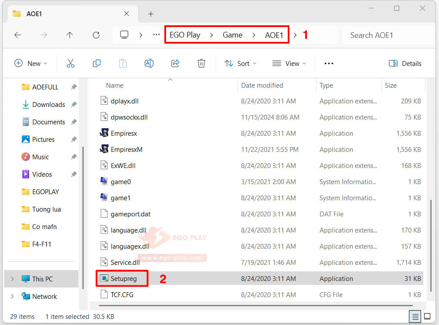Image resolution: width=439 pixels, height=325 pixels.
Task: Click the vertical file list scrollbar
Action: (x=431, y=245)
